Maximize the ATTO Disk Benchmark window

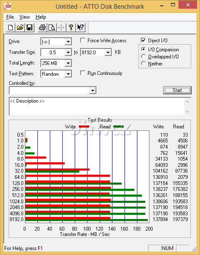point(173,5)
